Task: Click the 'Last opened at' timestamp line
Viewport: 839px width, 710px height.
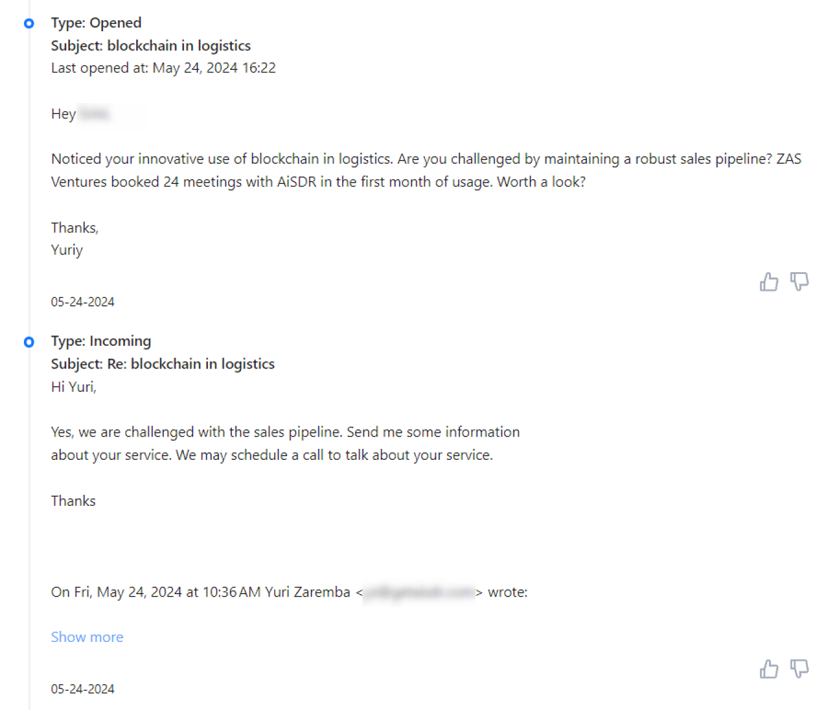Action: (x=163, y=68)
